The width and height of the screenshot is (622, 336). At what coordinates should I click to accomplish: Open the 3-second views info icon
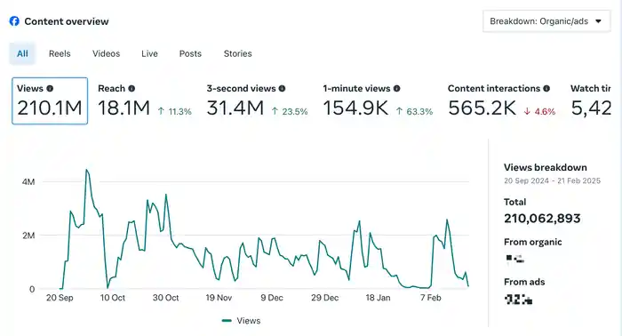(282, 89)
